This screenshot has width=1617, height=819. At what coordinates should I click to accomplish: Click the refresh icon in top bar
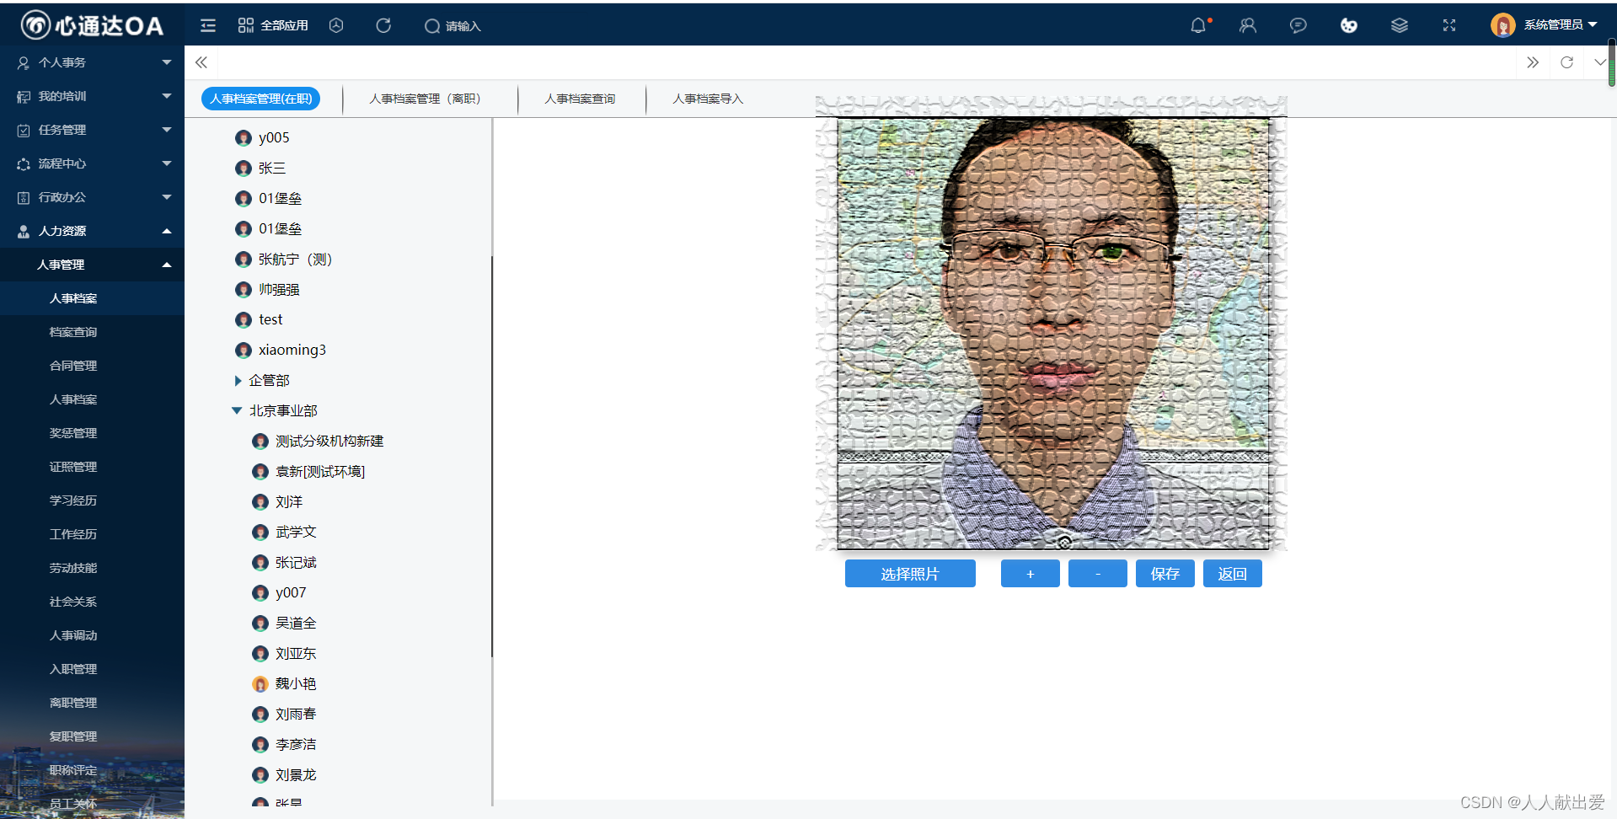383,26
